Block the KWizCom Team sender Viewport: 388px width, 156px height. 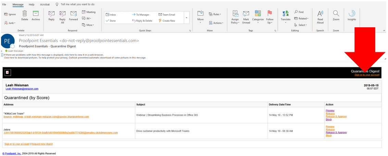click(329, 119)
